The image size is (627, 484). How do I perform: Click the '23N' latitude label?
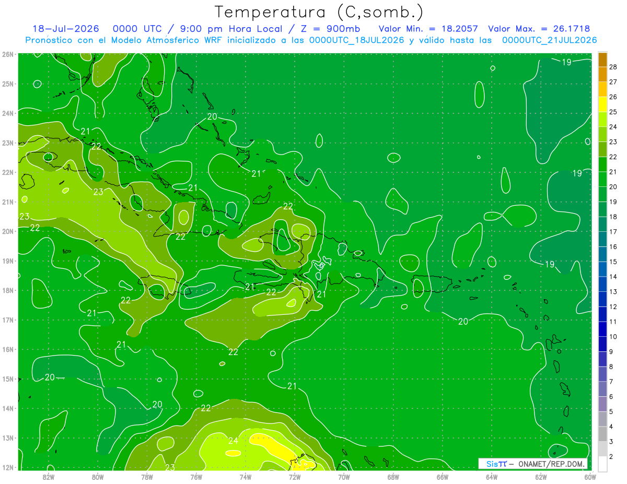point(8,143)
